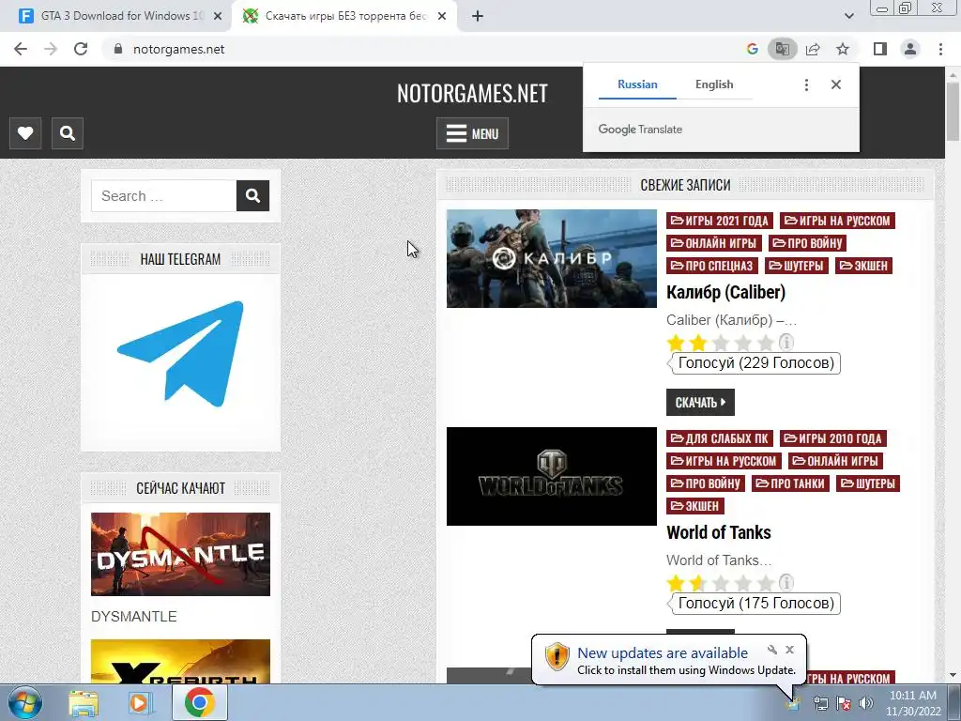The height and width of the screenshot is (721, 961).
Task: Open Windows Media Player from taskbar
Action: tap(140, 703)
